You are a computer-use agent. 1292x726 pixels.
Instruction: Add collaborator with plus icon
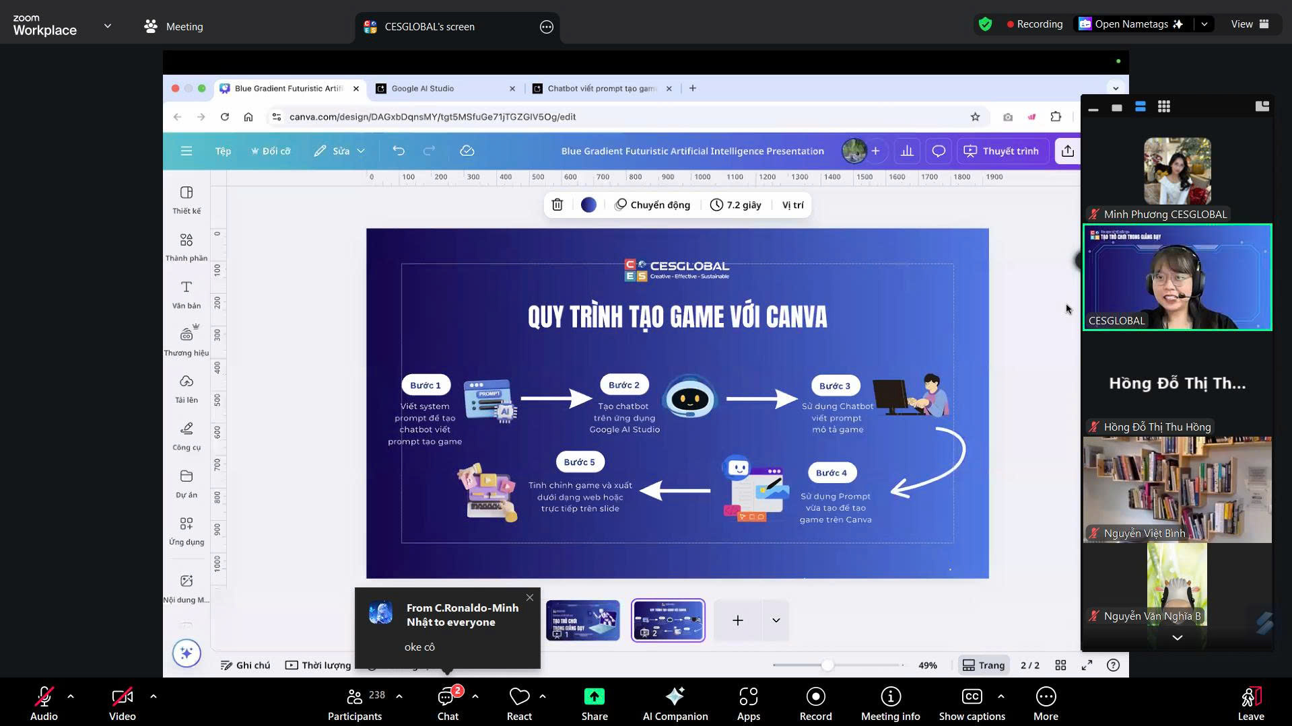875,151
